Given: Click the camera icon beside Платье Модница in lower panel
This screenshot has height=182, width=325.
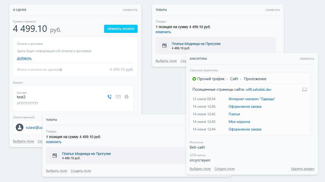Looking at the screenshot, I should pyautogui.click(x=55, y=155).
